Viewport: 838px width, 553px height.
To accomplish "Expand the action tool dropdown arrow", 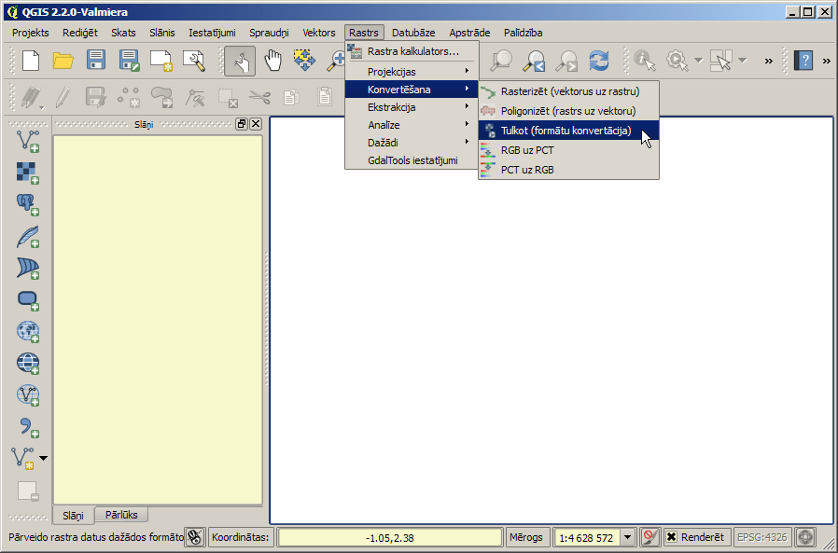I will [x=699, y=61].
